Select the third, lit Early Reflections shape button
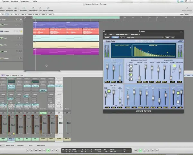 point(131,75)
